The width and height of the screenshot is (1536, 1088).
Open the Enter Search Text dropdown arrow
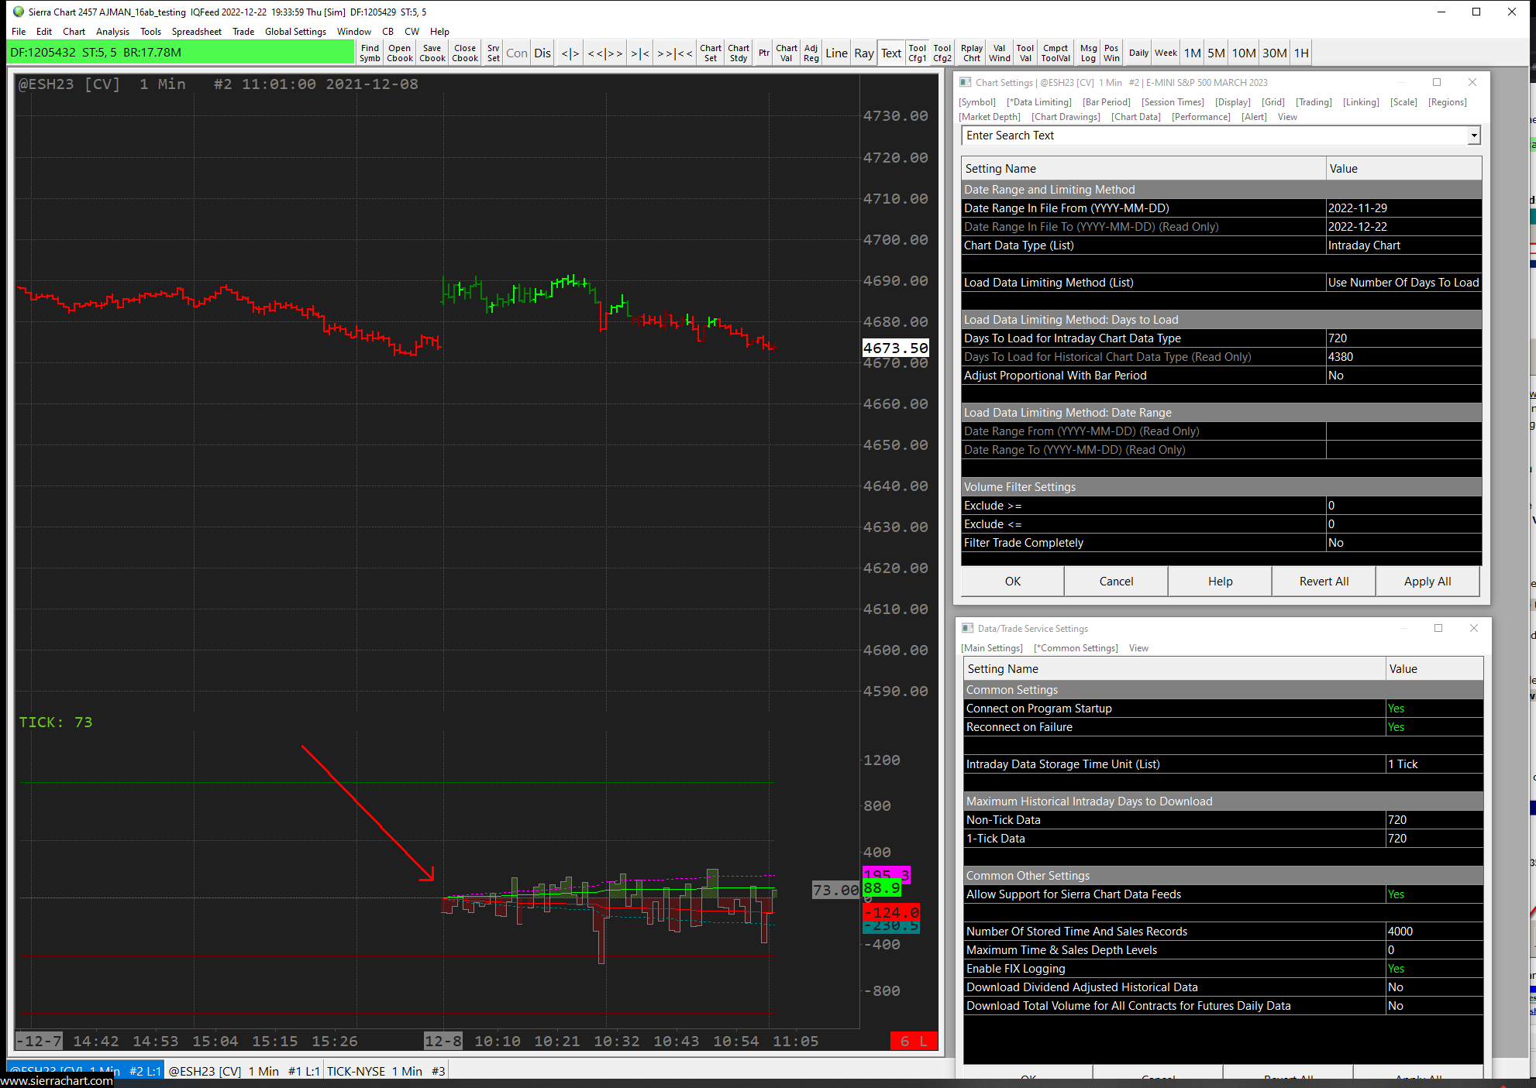click(x=1473, y=136)
